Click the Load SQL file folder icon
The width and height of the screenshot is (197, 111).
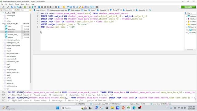click(x=64, y=7)
